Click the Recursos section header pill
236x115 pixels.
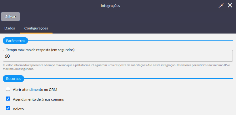pos(13,79)
